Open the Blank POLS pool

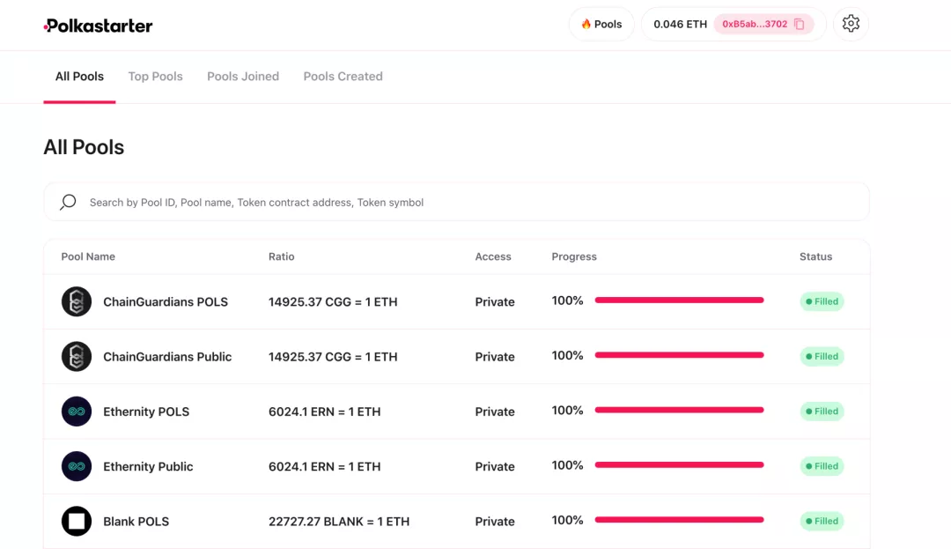(136, 522)
